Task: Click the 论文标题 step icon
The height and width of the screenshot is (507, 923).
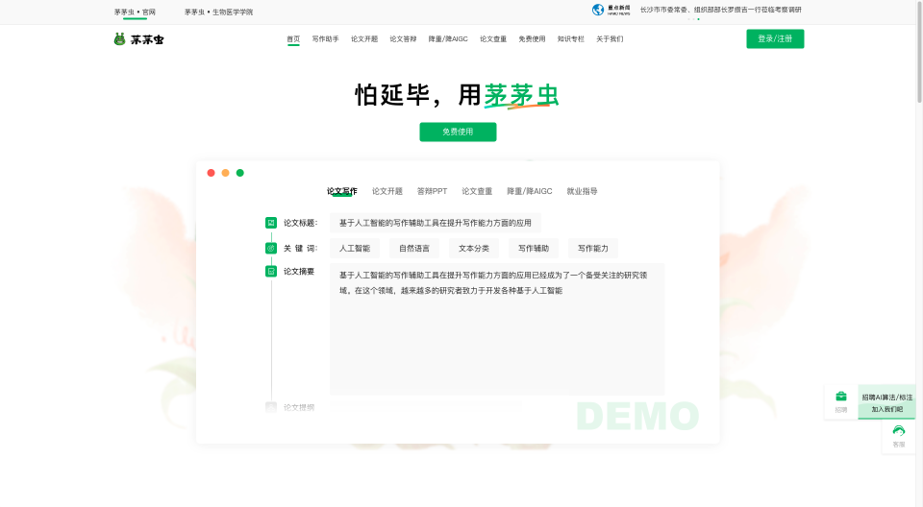Action: coord(271,223)
